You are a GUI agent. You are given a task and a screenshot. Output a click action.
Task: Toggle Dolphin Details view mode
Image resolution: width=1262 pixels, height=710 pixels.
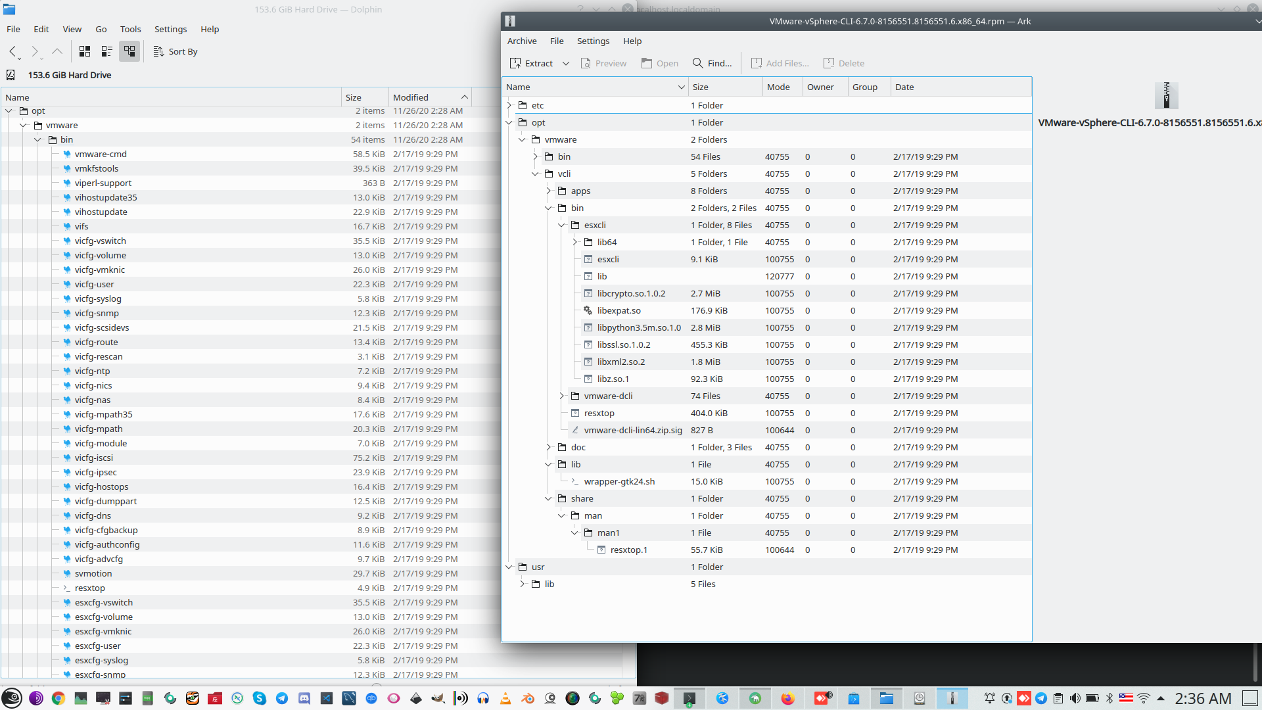[129, 51]
